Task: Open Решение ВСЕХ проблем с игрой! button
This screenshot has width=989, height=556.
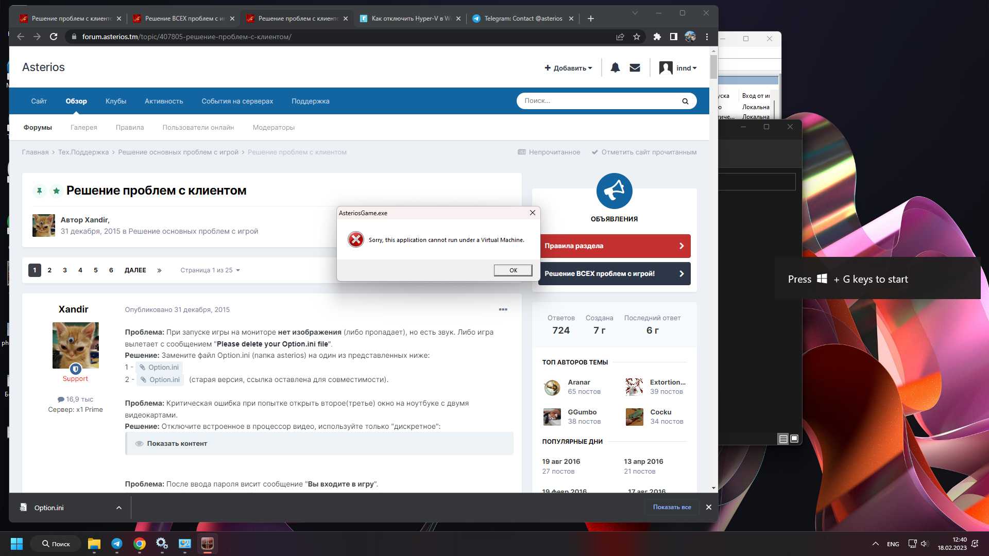Action: [x=614, y=274]
